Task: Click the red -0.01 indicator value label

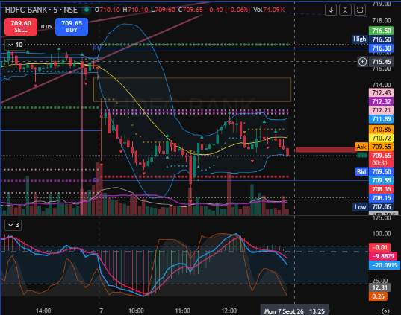Action: coord(379,247)
